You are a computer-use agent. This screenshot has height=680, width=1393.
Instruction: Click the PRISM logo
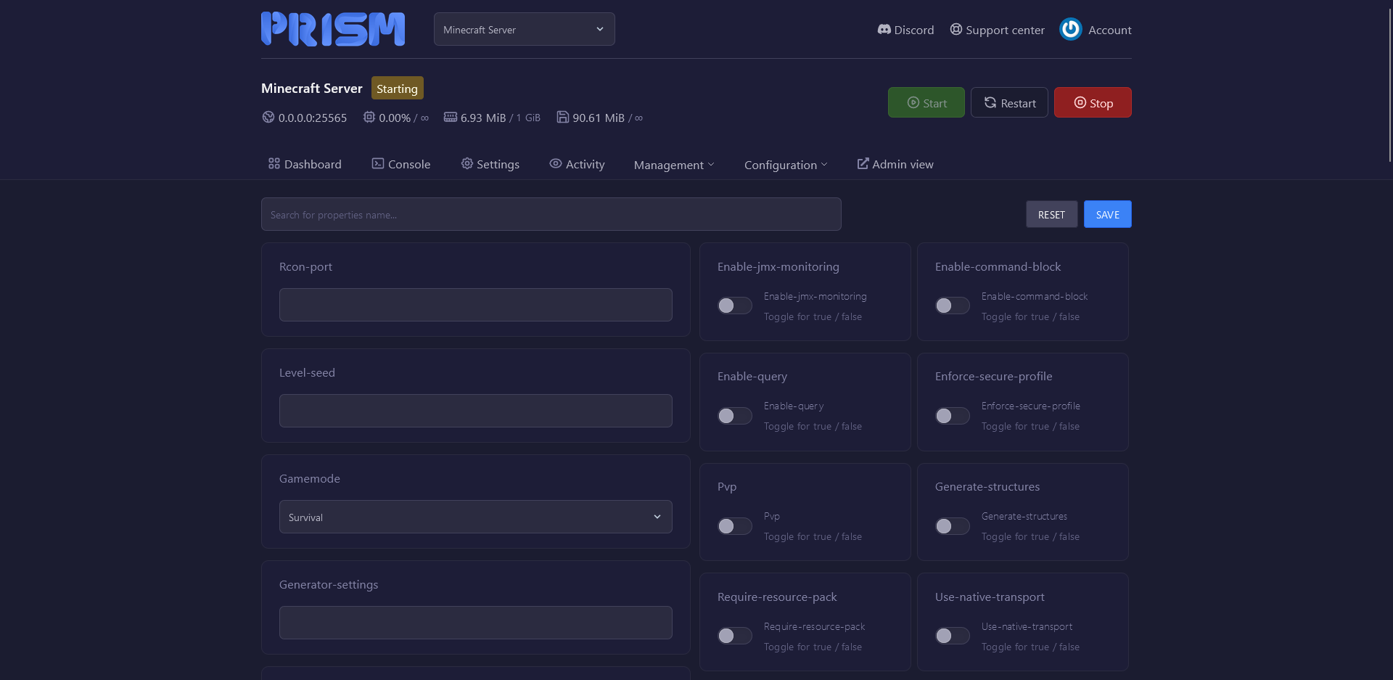point(332,29)
